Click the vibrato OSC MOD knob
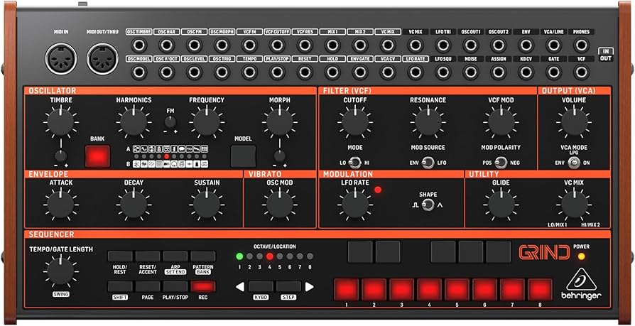 pos(279,205)
